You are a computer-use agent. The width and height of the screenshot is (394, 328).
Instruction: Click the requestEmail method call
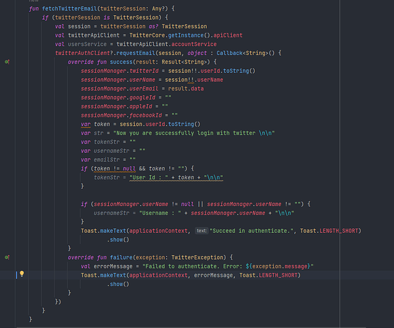tap(136, 53)
